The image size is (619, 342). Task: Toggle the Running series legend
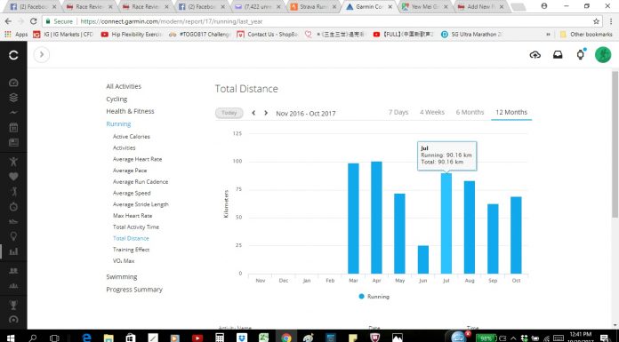374,297
